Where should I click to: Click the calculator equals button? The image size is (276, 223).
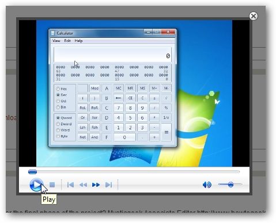click(x=167, y=132)
